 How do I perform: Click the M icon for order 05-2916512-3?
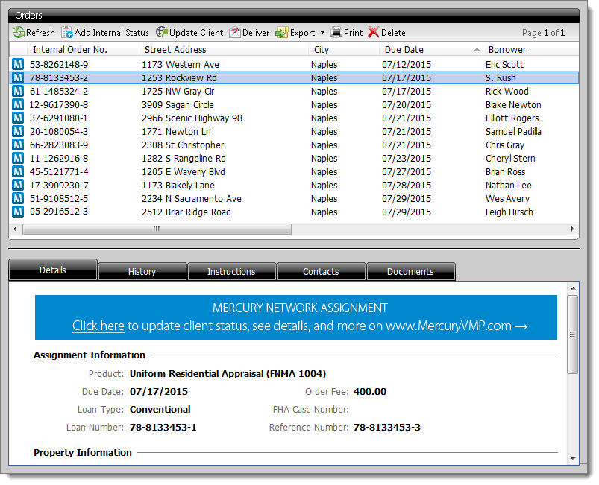coord(18,212)
